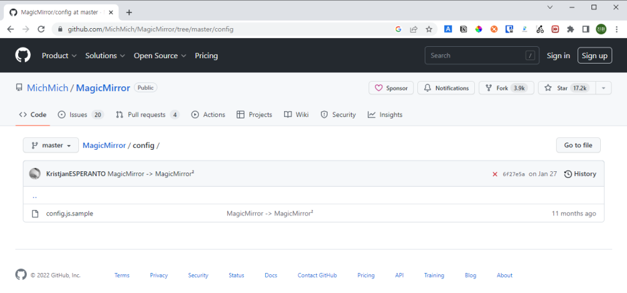Open the Security tab
The height and width of the screenshot is (293, 627).
click(x=338, y=114)
